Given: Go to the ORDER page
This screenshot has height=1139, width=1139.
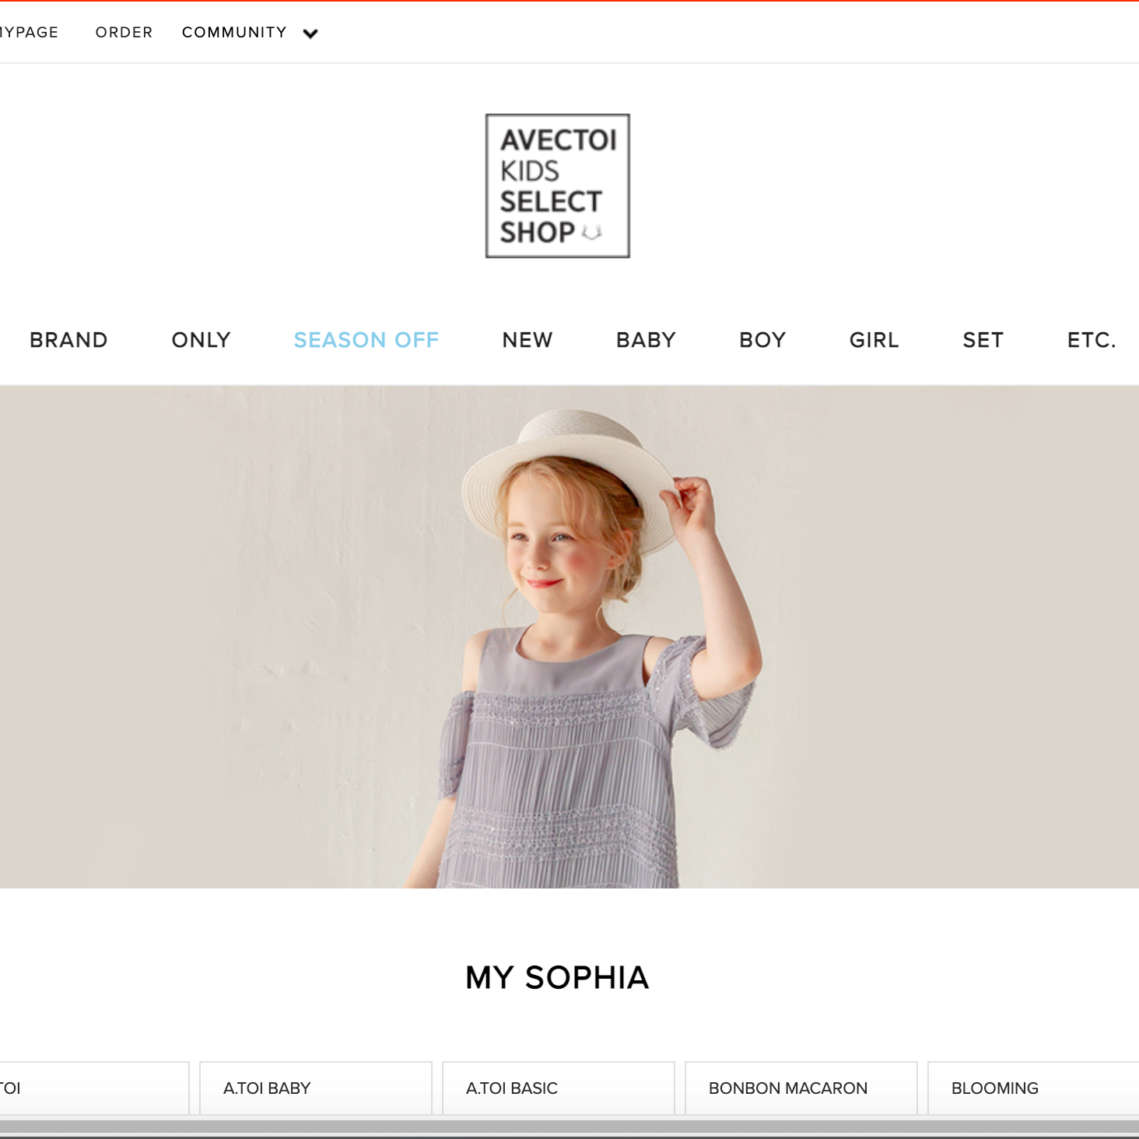Looking at the screenshot, I should [x=124, y=33].
